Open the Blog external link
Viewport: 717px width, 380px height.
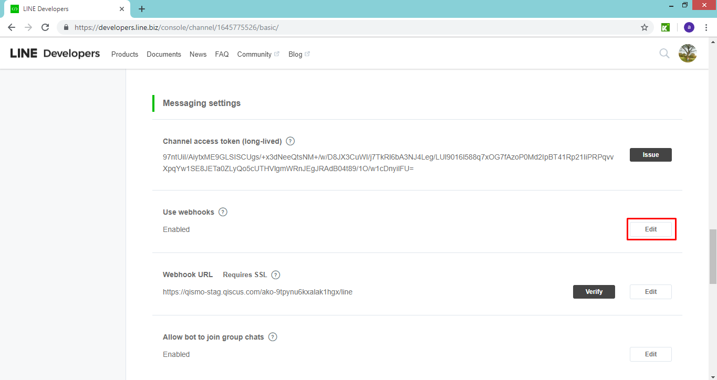299,54
